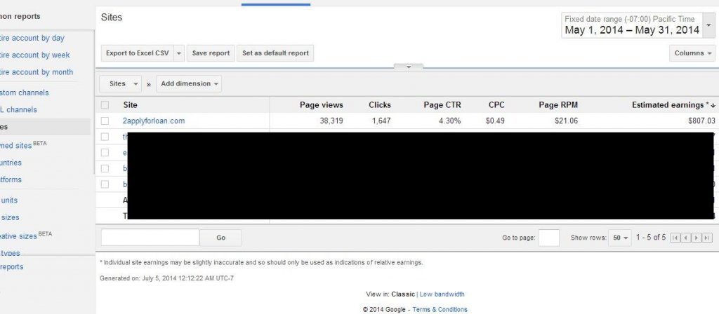
Task: Check the box for 2applyforloan.com row
Action: click(105, 121)
